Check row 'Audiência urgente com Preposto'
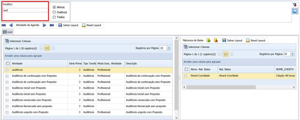The image size is (300, 120). click(x=7, y=112)
